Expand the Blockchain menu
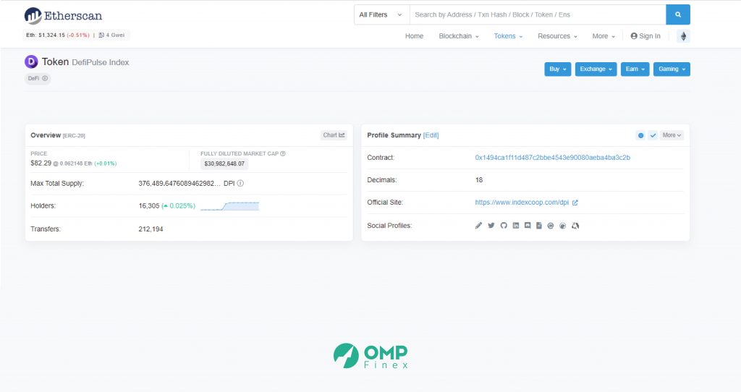The width and height of the screenshot is (741, 392). [458, 36]
